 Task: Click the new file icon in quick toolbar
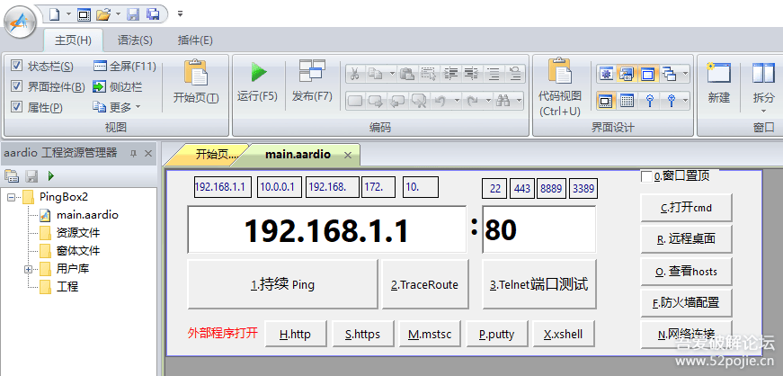[x=54, y=14]
